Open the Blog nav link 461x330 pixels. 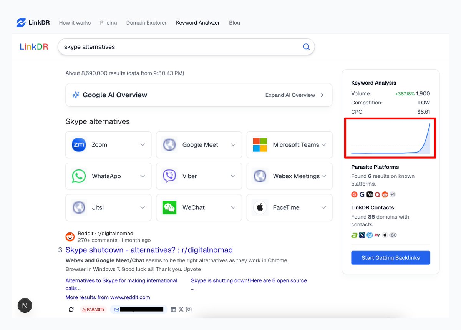[234, 23]
